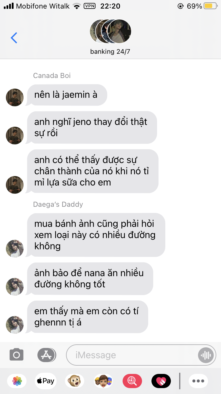Toggle the App Store drawer button
This screenshot has height=394, width=221.
click(x=47, y=355)
